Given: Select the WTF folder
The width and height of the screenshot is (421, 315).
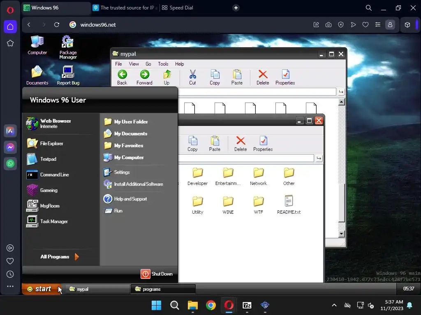Looking at the screenshot, I should 258,205.
